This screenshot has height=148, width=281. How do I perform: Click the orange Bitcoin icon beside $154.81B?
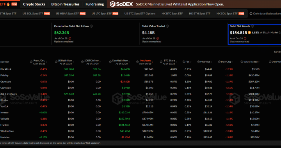[x=249, y=33]
